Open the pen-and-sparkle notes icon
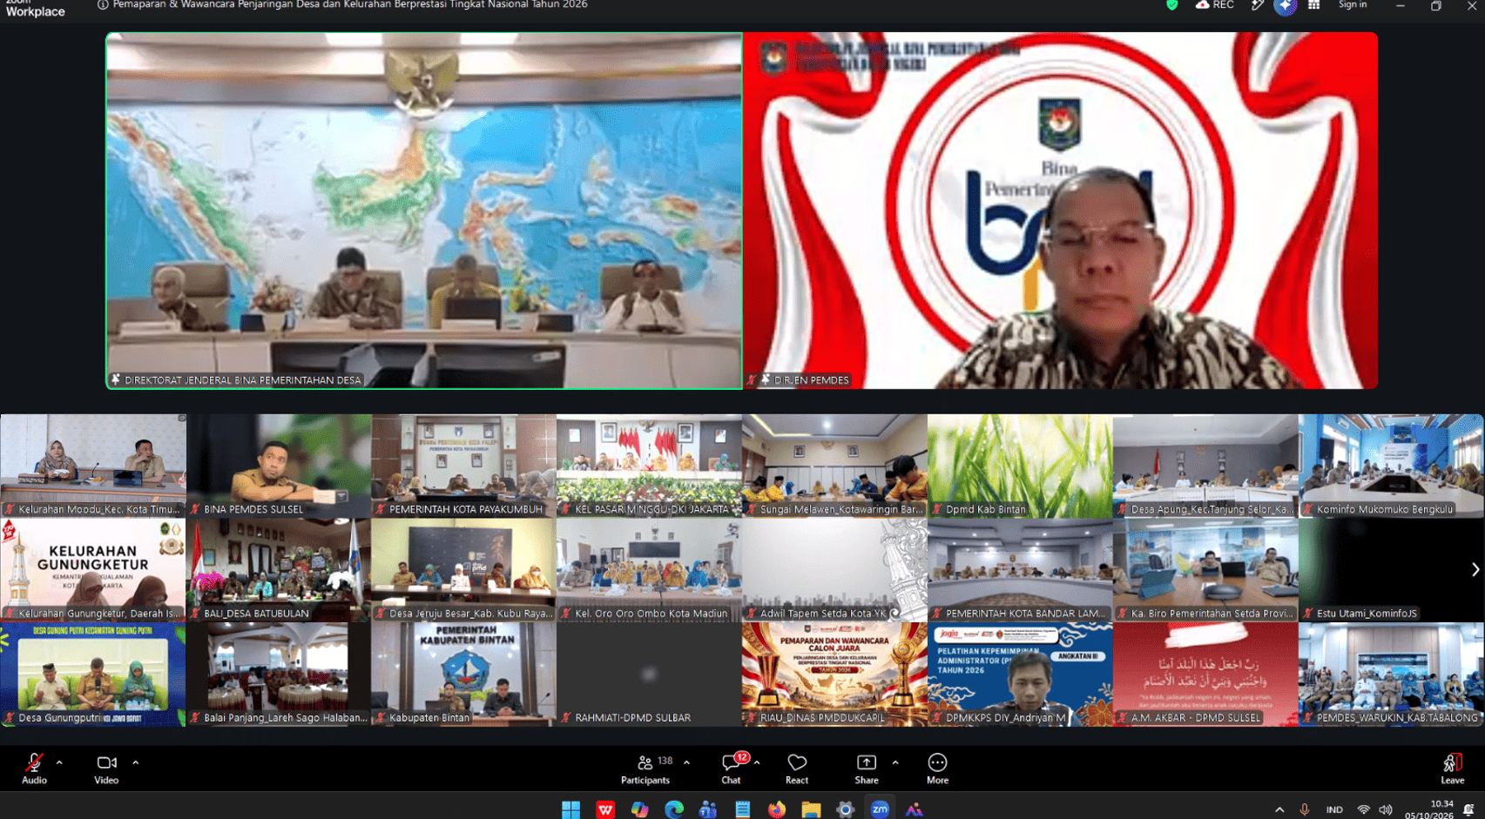Screen dimensions: 1485x819 point(1257,5)
